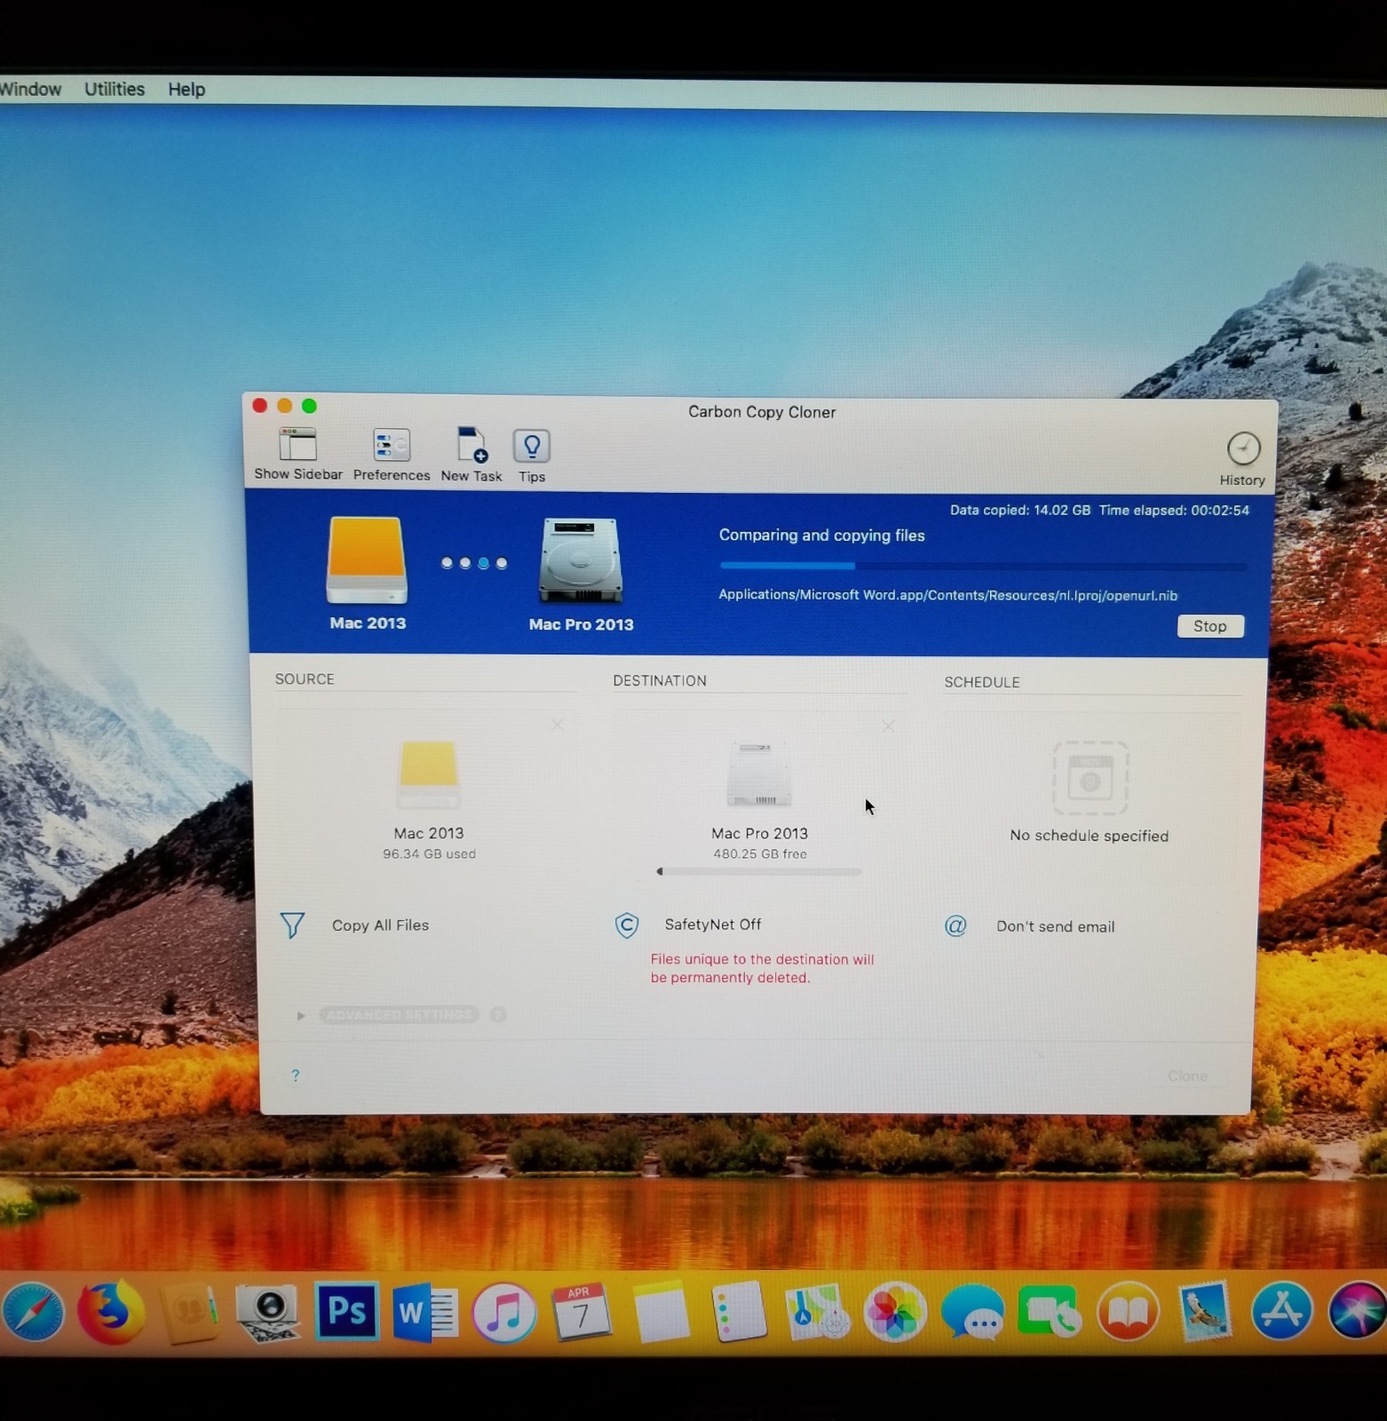Stop the running clone task

point(1209,626)
